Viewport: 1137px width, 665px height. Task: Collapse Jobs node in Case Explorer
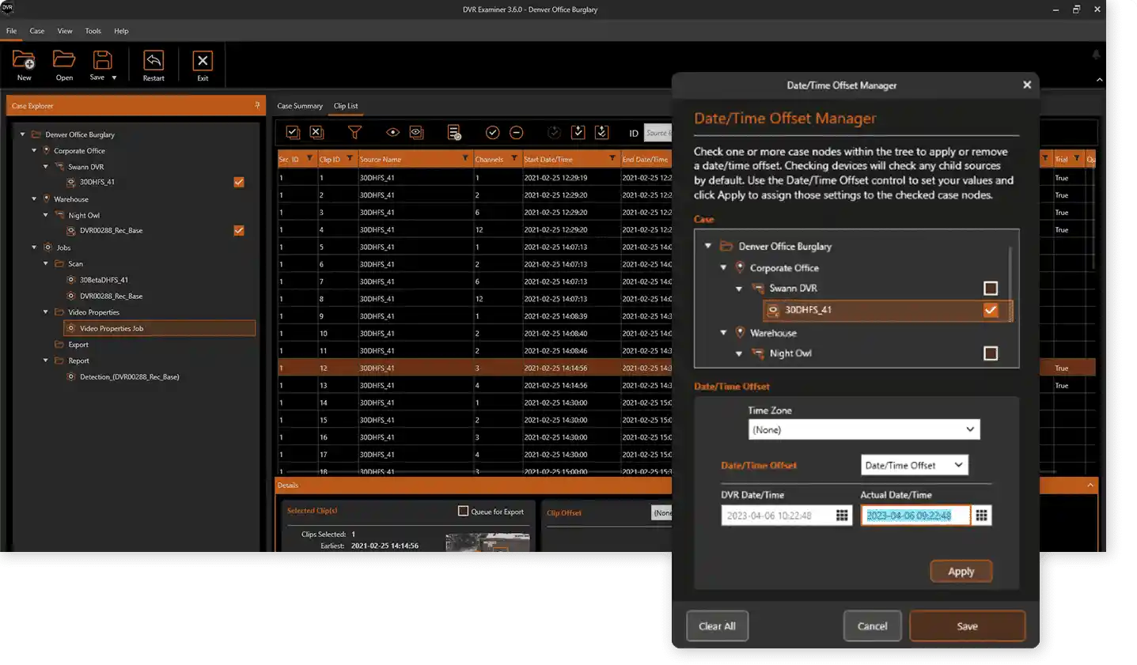[x=34, y=247]
